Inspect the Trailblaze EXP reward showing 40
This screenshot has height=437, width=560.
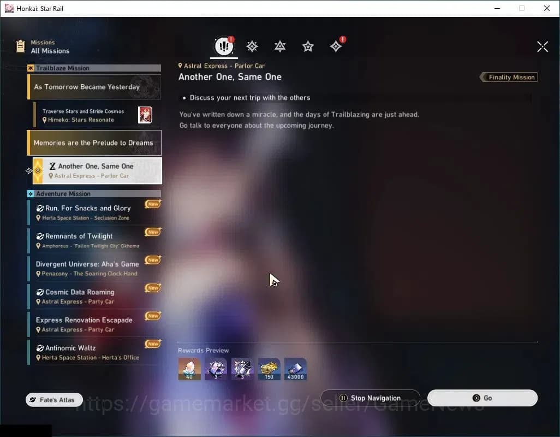pyautogui.click(x=189, y=369)
